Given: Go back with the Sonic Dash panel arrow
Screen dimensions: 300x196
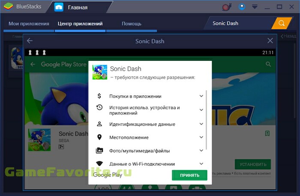Looking at the screenshot, I should [x=30, y=41].
